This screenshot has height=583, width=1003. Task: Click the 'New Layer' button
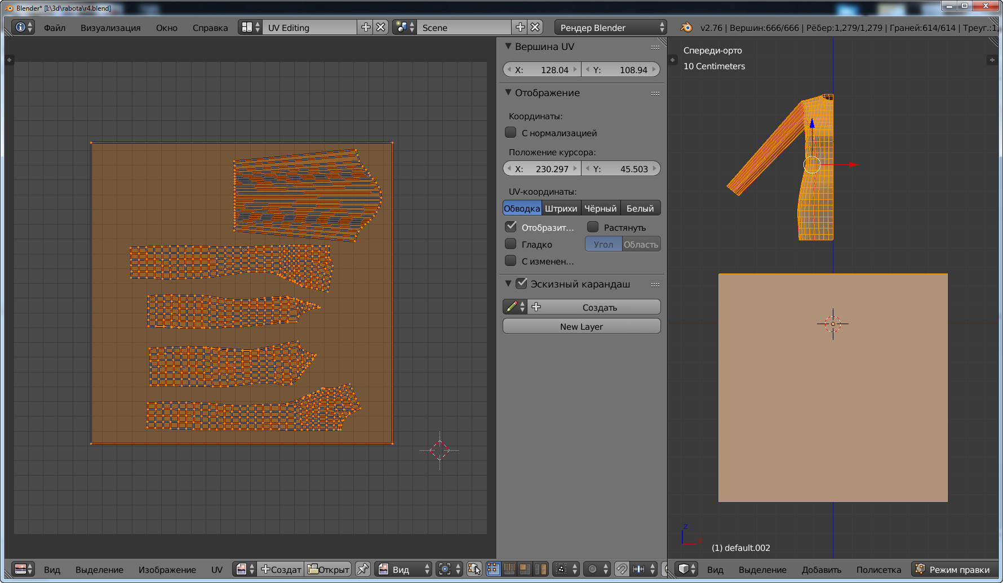pos(581,326)
